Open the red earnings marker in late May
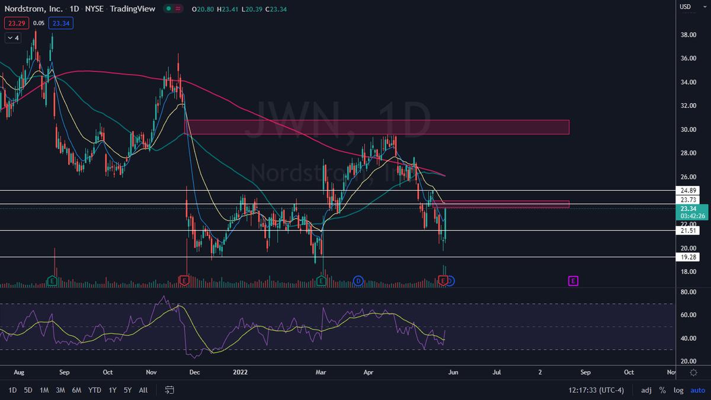The image size is (711, 400). [443, 280]
